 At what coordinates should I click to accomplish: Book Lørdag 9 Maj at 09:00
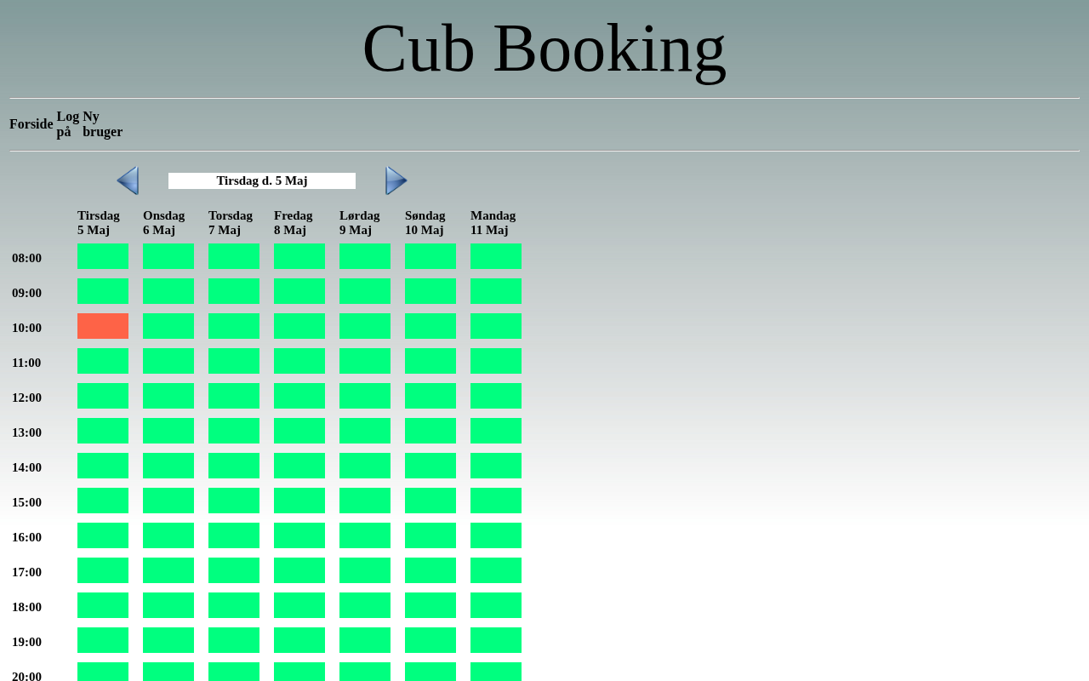click(365, 291)
